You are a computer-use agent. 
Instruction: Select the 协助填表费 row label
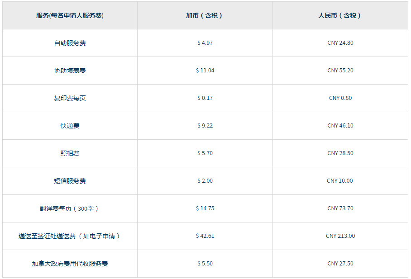69,71
